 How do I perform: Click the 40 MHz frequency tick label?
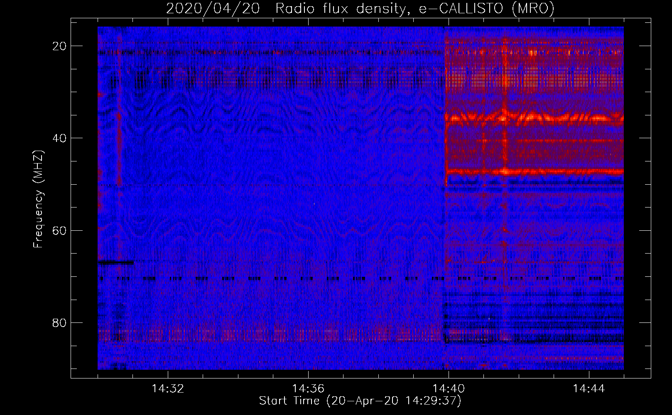pyautogui.click(x=59, y=138)
